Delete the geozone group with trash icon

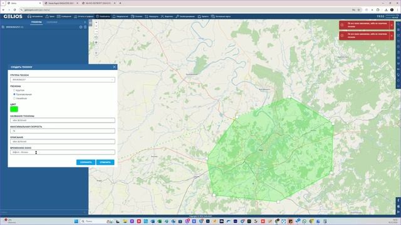coord(85,27)
